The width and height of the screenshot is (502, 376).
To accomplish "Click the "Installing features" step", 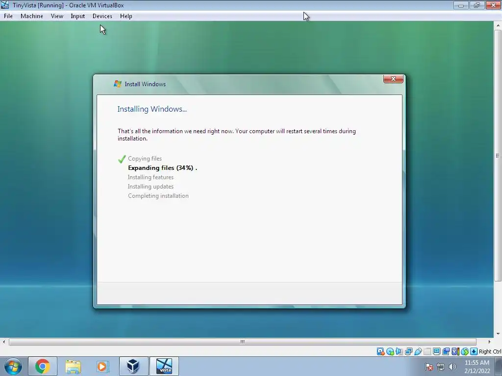I will 151,177.
